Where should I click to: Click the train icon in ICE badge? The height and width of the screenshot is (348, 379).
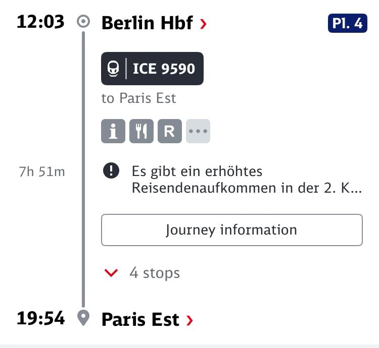click(x=114, y=69)
